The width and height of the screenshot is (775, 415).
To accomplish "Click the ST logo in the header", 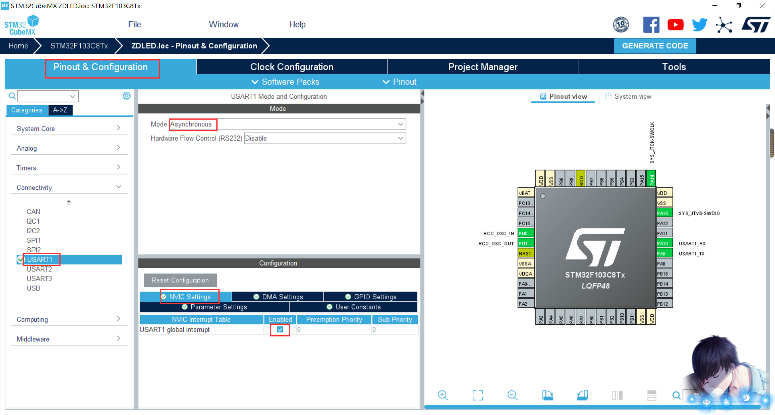I will coord(756,25).
